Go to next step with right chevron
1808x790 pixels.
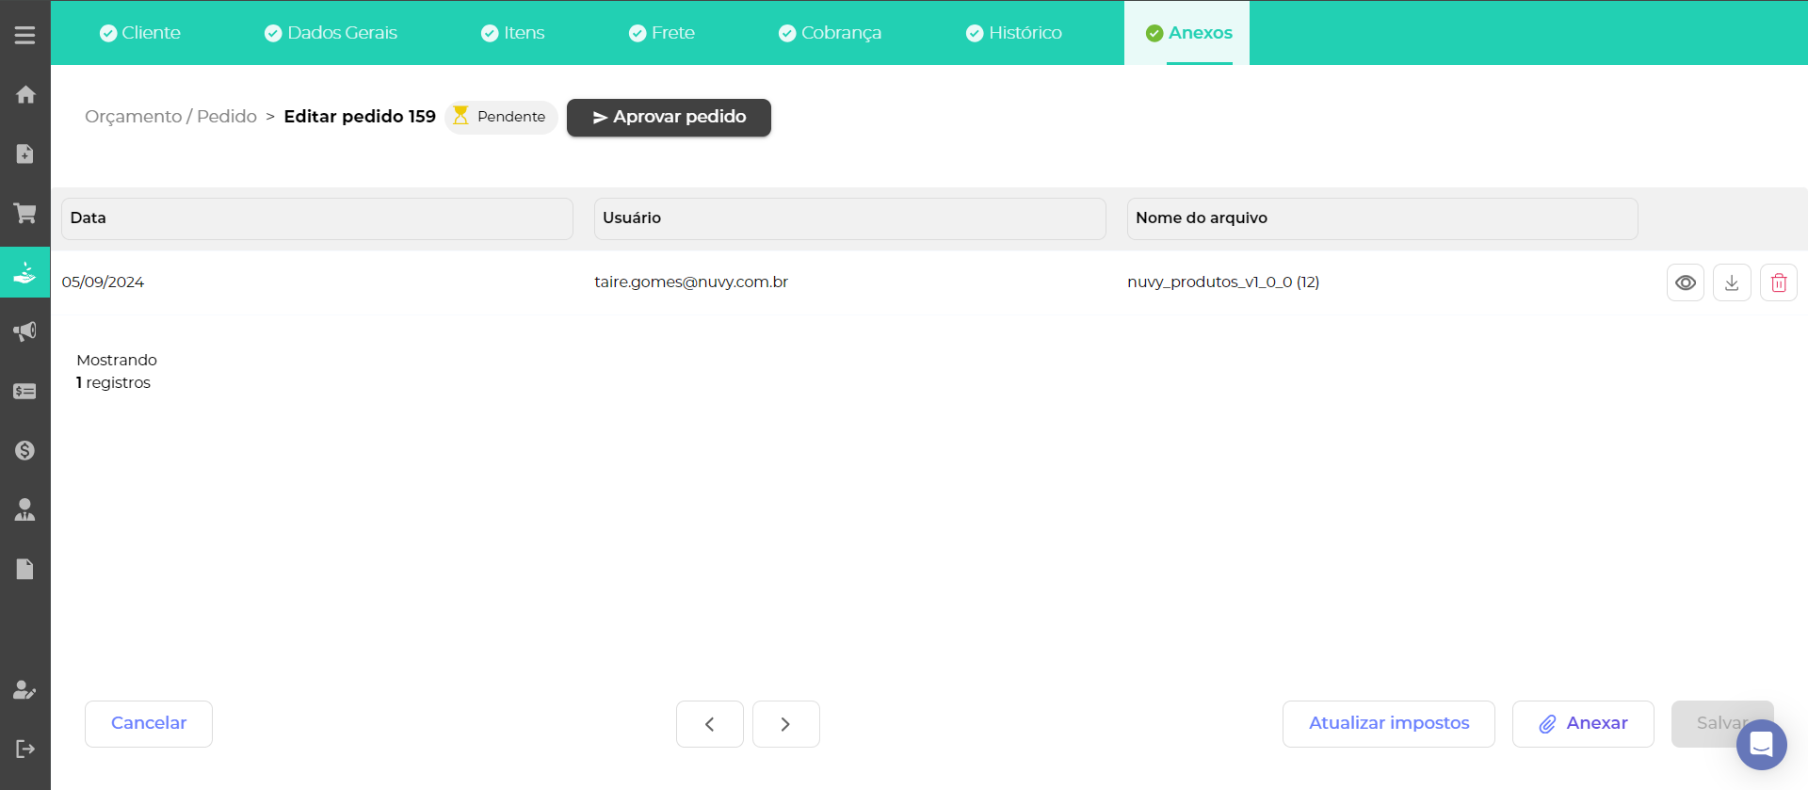point(785,724)
